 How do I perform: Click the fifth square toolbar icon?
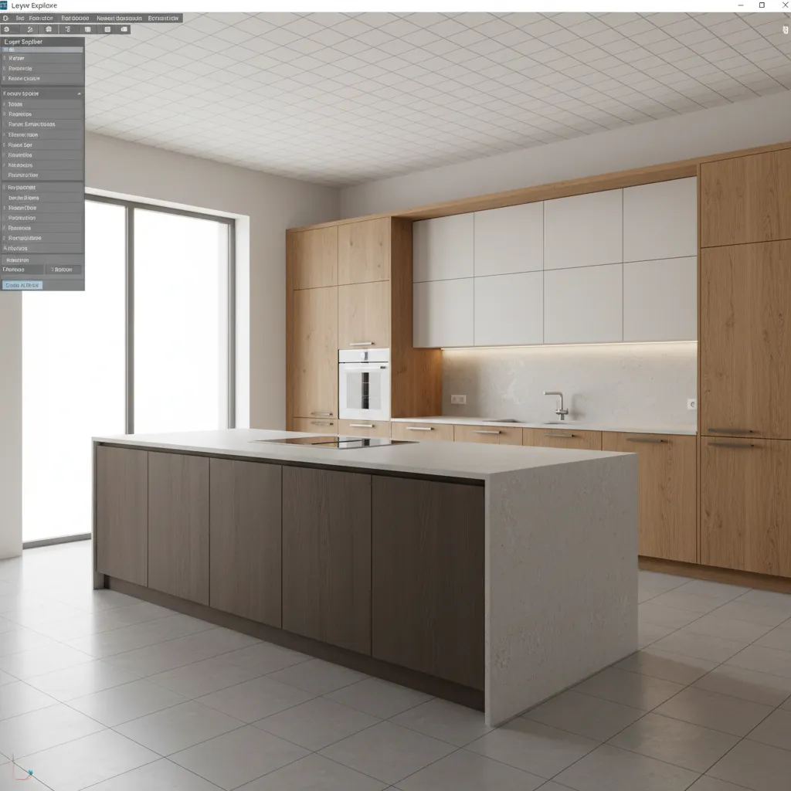pyautogui.click(x=87, y=29)
